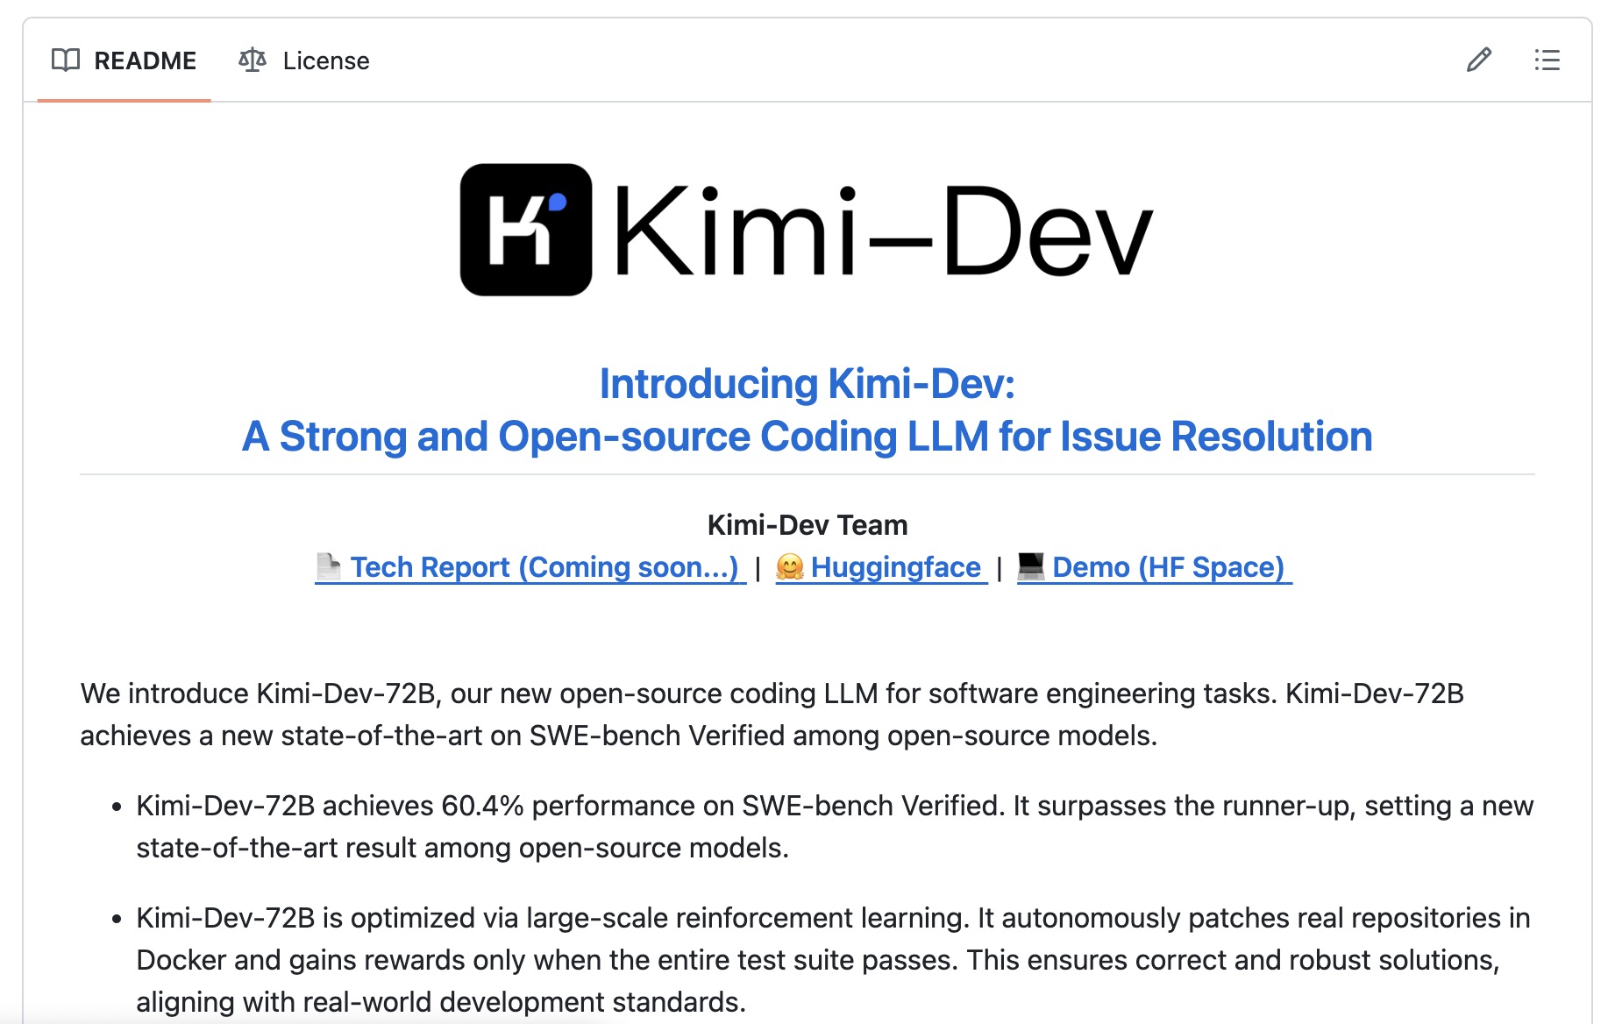
Task: Open the Huggingface link
Action: click(881, 567)
